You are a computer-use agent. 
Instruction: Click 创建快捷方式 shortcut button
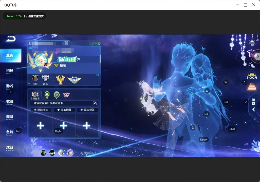click(x=34, y=16)
